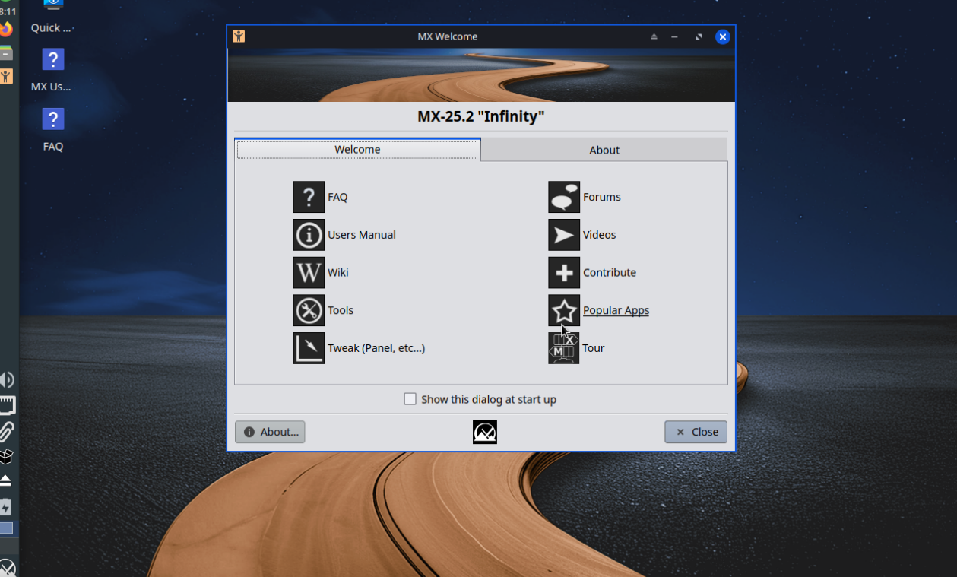Open the Popular Apps star icon

pos(564,310)
